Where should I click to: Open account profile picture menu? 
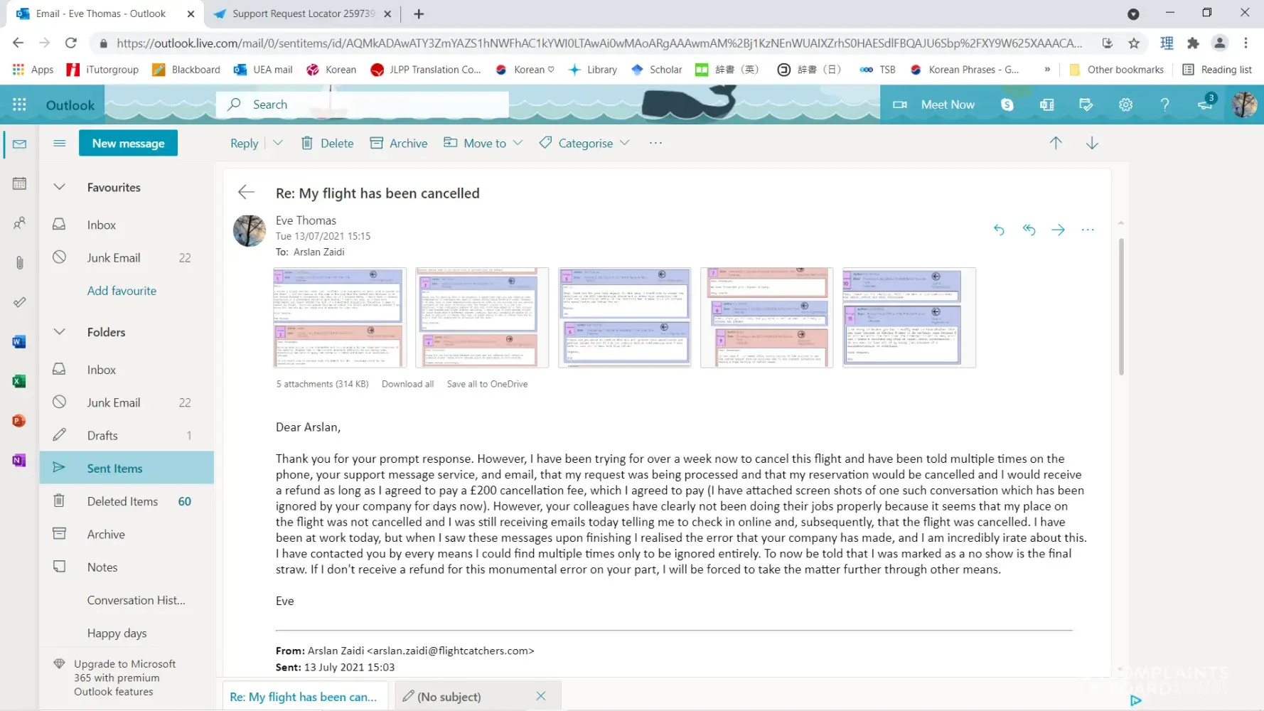(1244, 105)
